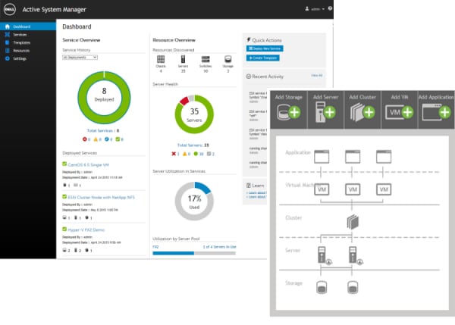Click the 8 Deployed donut chart
The height and width of the screenshot is (325, 455).
coord(104,98)
